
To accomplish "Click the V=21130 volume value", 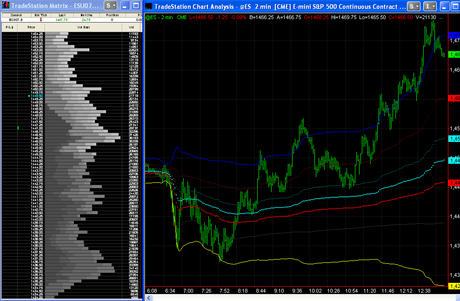I will pos(426,17).
